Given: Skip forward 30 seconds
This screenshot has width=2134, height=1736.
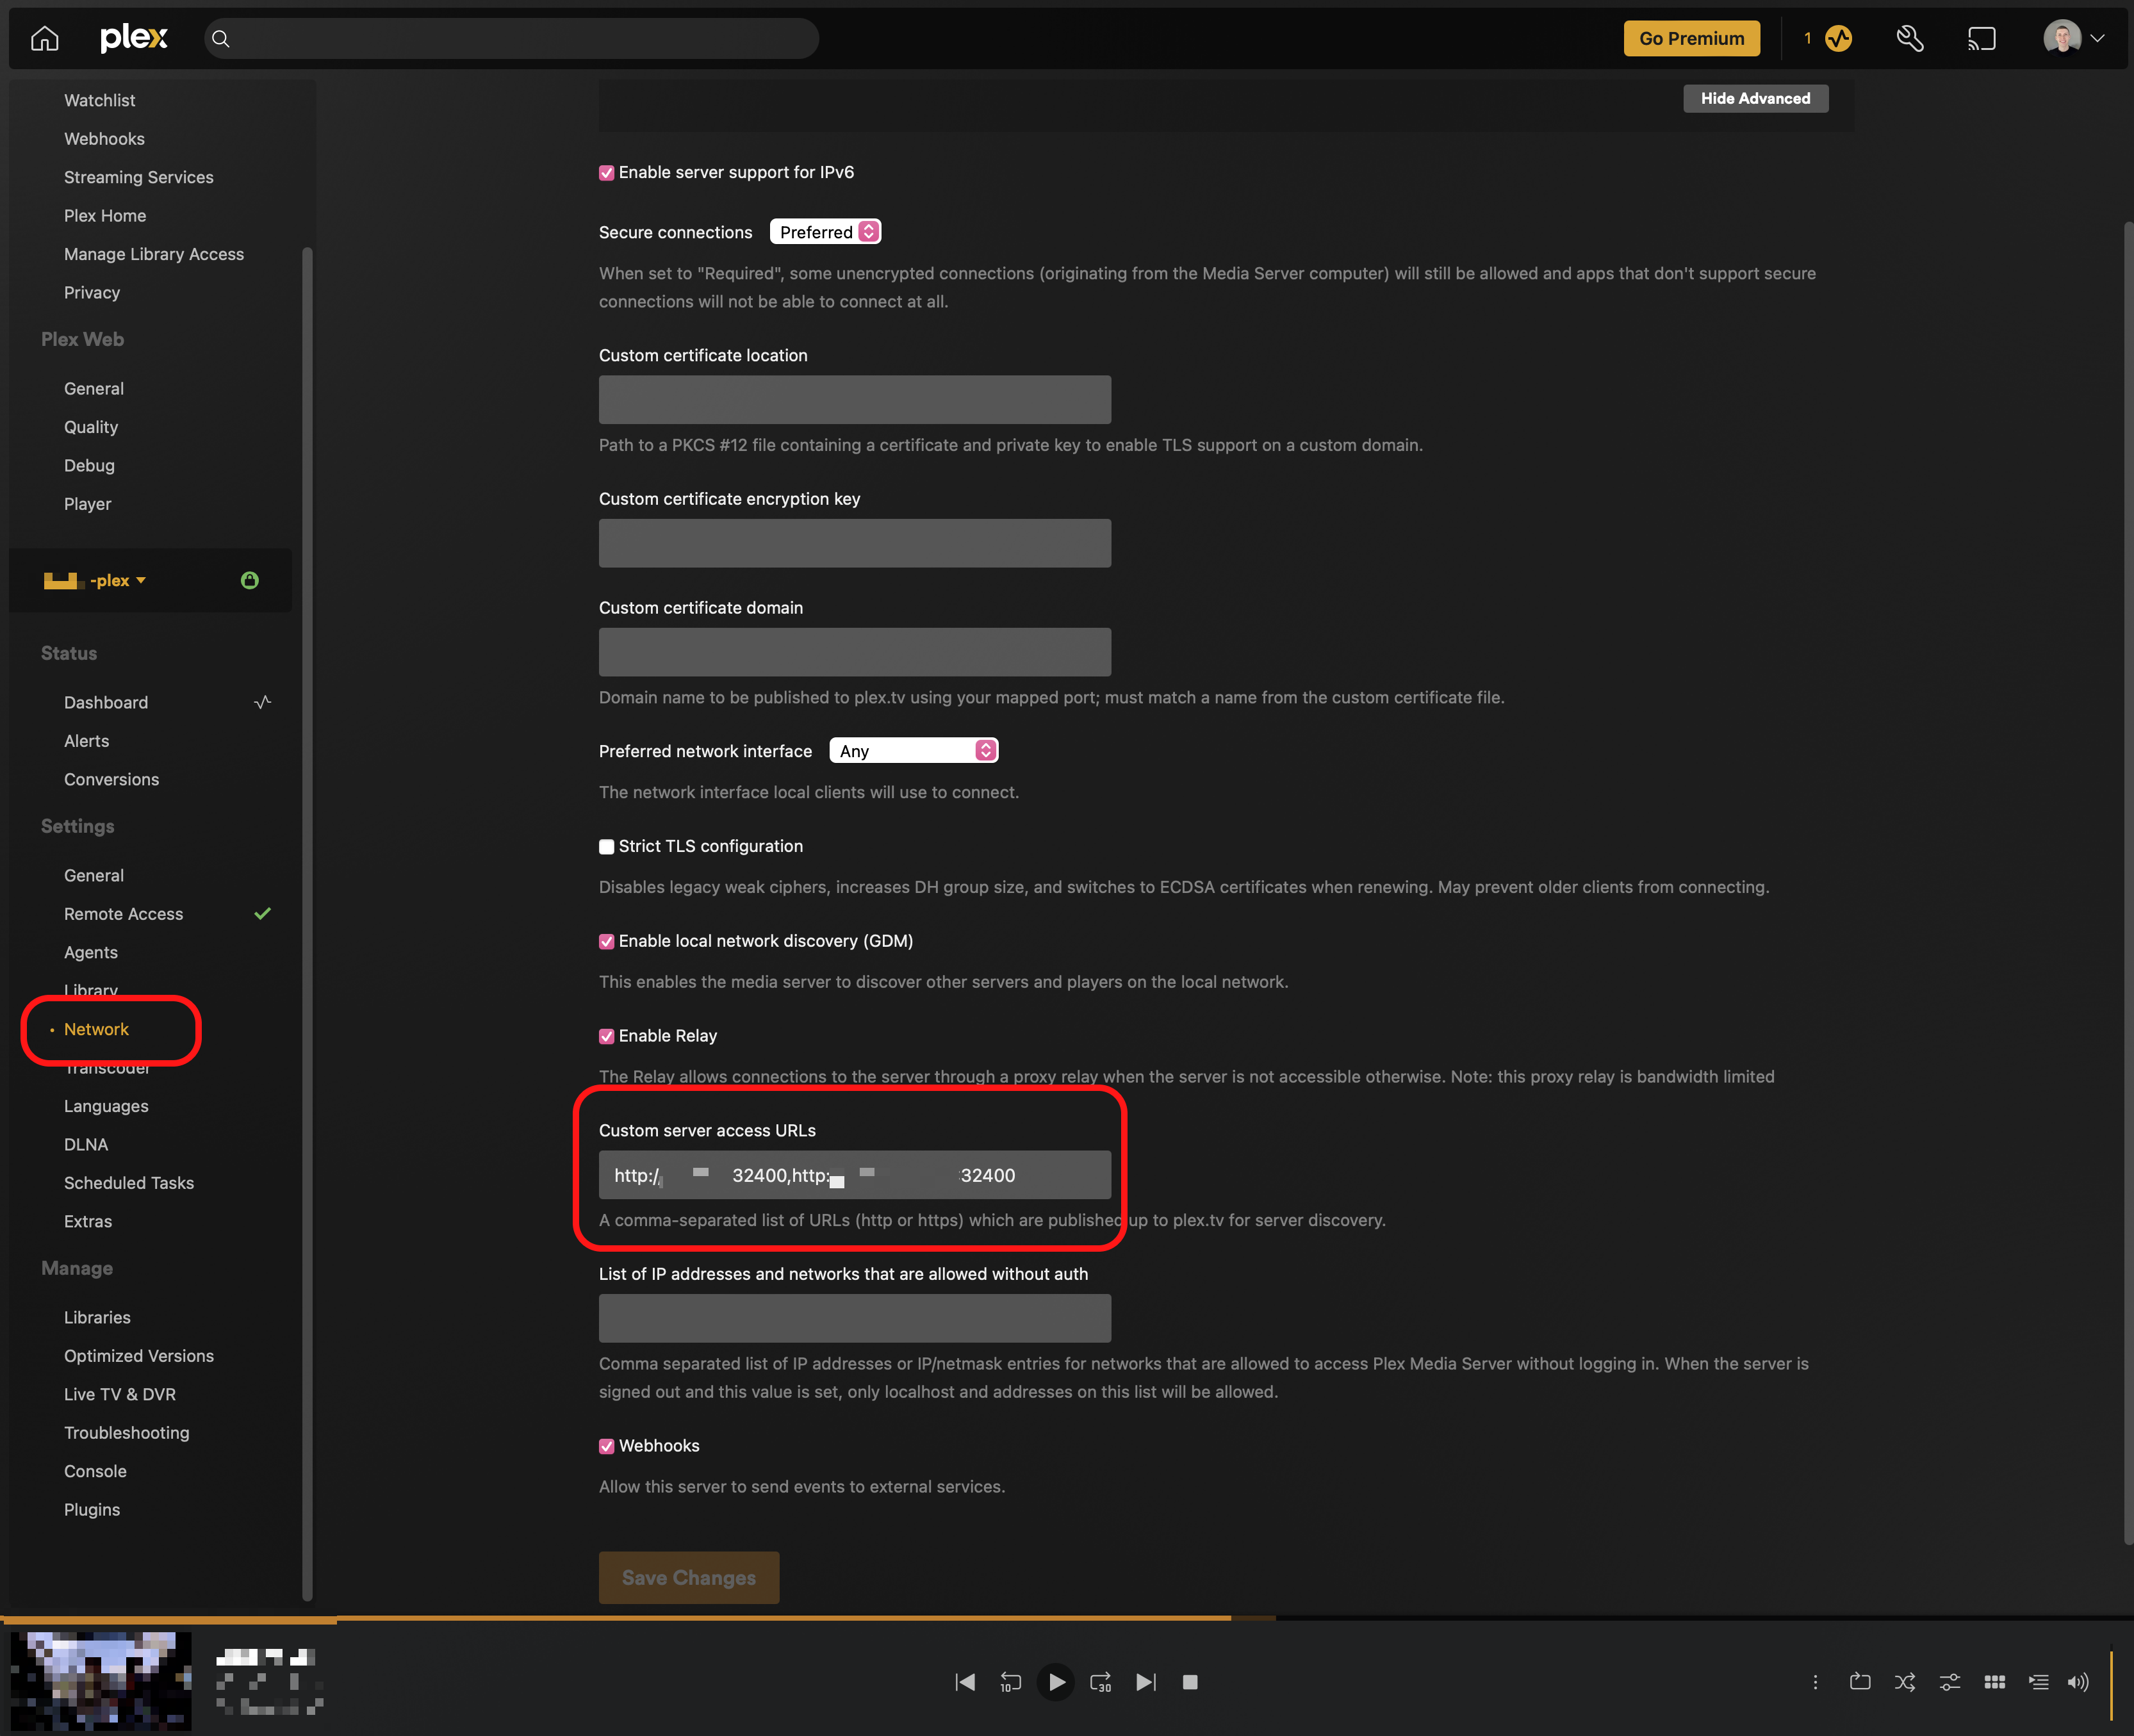Looking at the screenshot, I should (1101, 1682).
